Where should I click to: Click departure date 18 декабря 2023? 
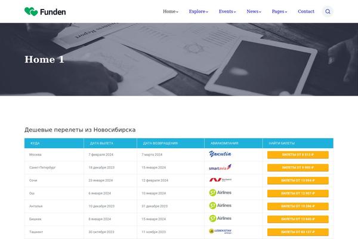pyautogui.click(x=101, y=167)
